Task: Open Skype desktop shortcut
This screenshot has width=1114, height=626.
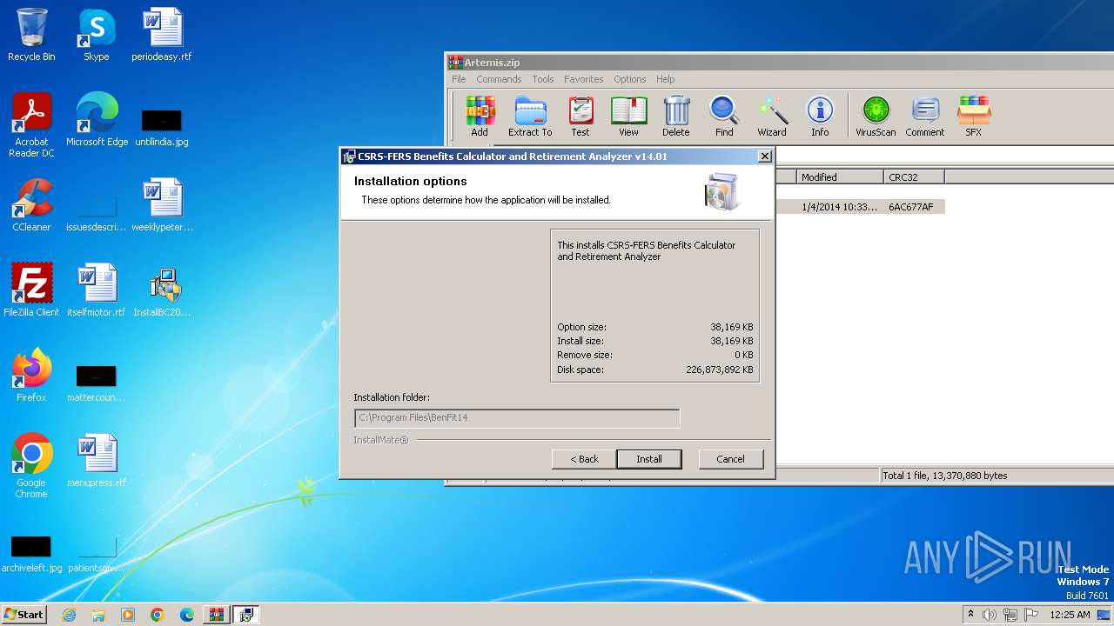Action: point(97,35)
